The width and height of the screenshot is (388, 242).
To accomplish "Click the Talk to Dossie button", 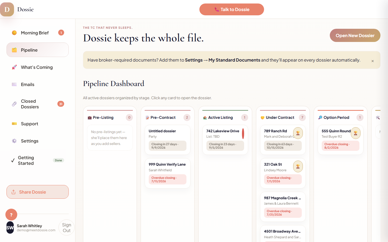I will 232,9.
